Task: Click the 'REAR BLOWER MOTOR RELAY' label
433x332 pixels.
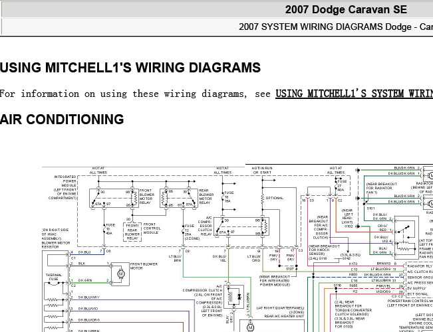Action: click(x=206, y=197)
